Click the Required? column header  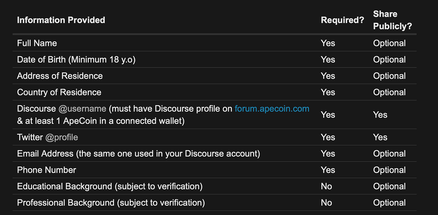point(342,20)
